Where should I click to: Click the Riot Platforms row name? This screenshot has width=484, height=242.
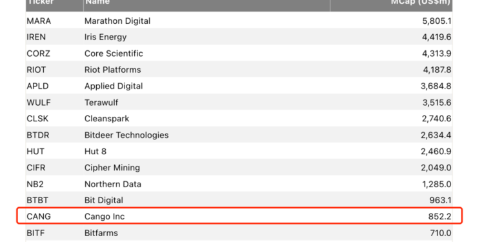pyautogui.click(x=112, y=70)
